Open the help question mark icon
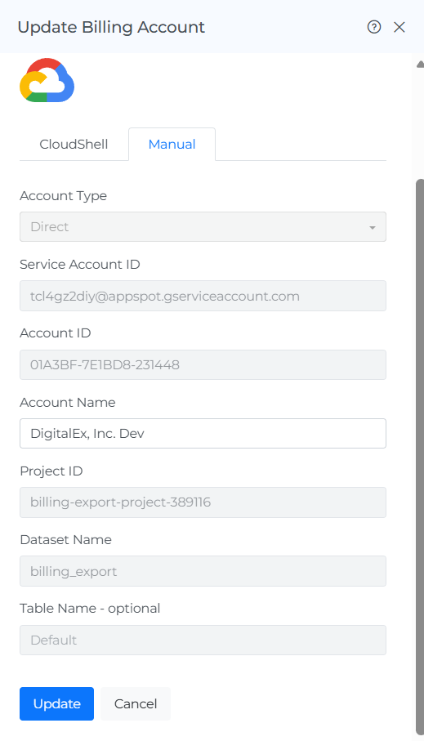Image resolution: width=424 pixels, height=741 pixels. click(x=374, y=27)
